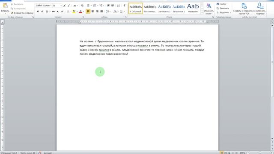The height and width of the screenshot is (154, 274).
Task: Click Запросить подписи Adobe icon
Action: coord(260,9)
